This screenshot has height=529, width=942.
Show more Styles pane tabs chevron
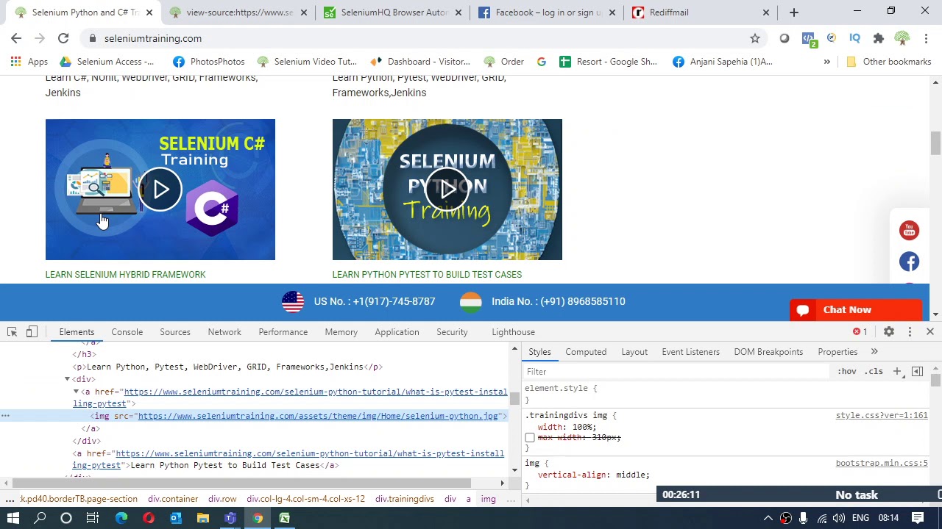tap(874, 352)
